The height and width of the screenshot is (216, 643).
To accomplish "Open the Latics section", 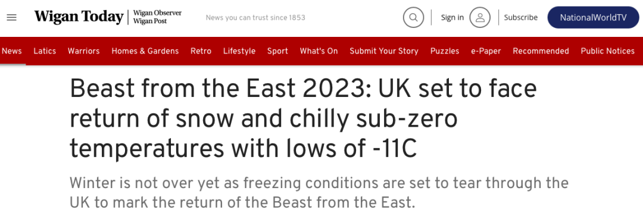I will pyautogui.click(x=45, y=51).
